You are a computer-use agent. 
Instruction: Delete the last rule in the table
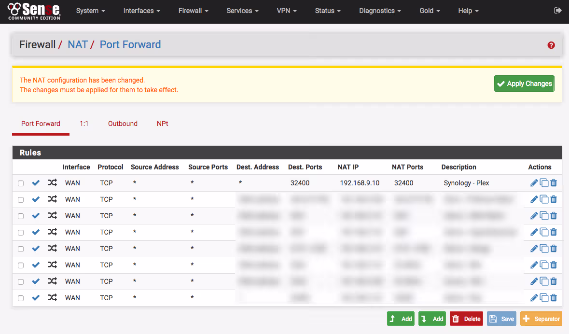(554, 298)
